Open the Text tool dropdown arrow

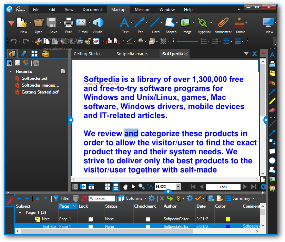pyautogui.click(x=131, y=22)
